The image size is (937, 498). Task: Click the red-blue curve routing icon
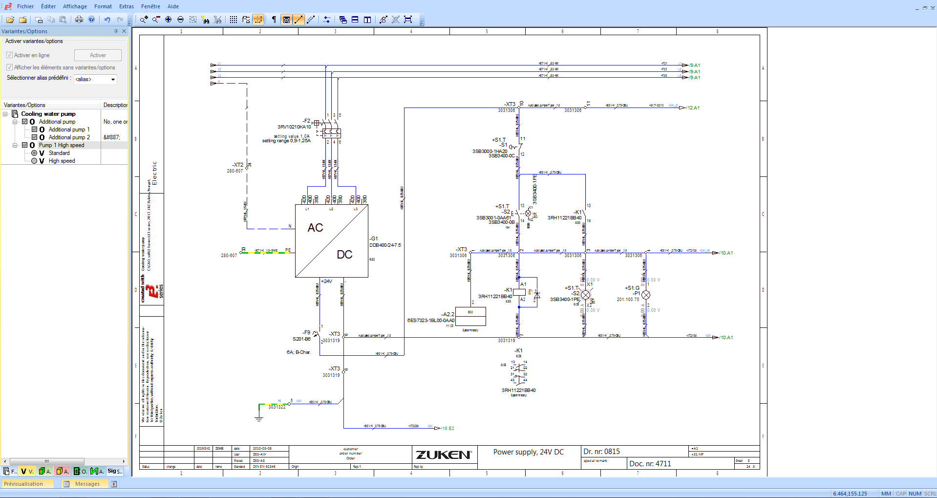383,20
